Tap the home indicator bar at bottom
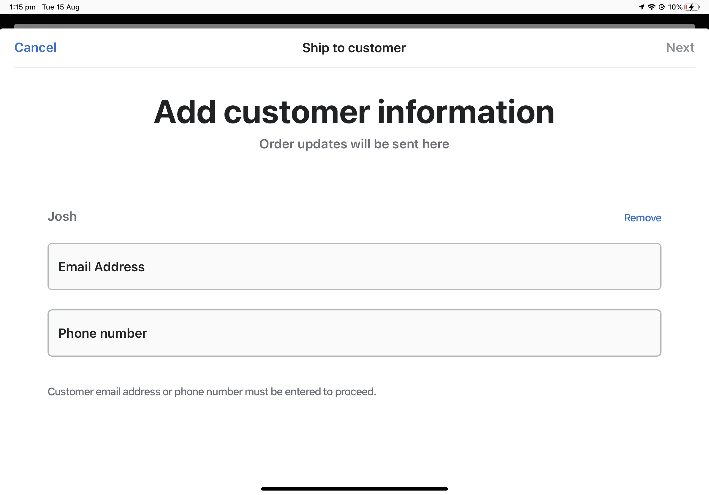Viewport: 709px width, 495px height. (354, 488)
